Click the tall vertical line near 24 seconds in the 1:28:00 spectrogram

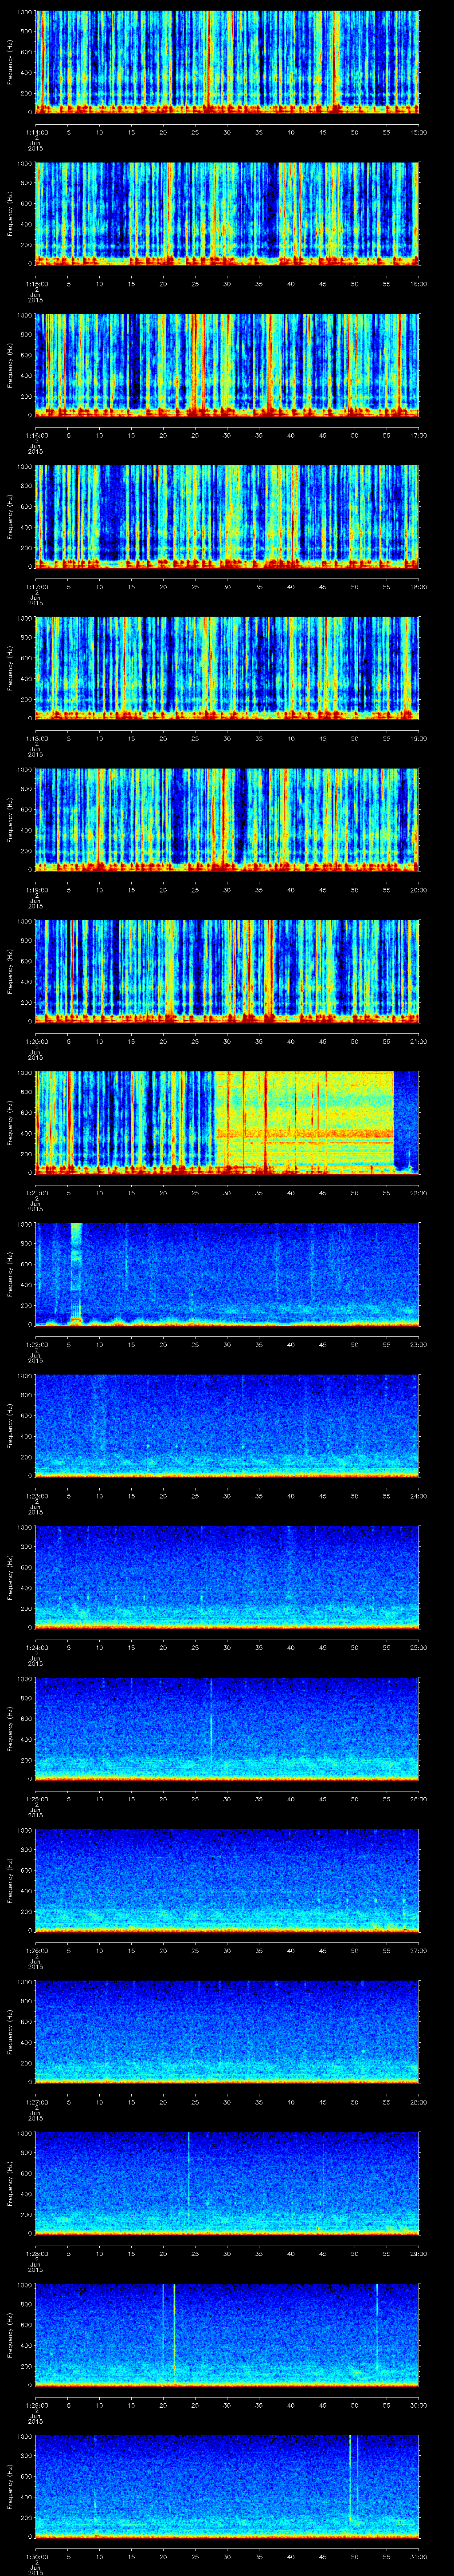(x=188, y=2180)
